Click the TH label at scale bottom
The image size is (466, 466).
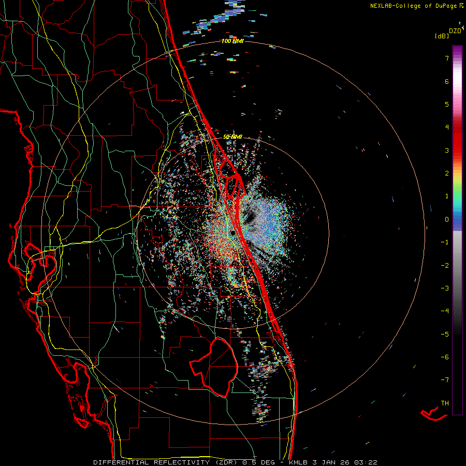click(x=445, y=403)
